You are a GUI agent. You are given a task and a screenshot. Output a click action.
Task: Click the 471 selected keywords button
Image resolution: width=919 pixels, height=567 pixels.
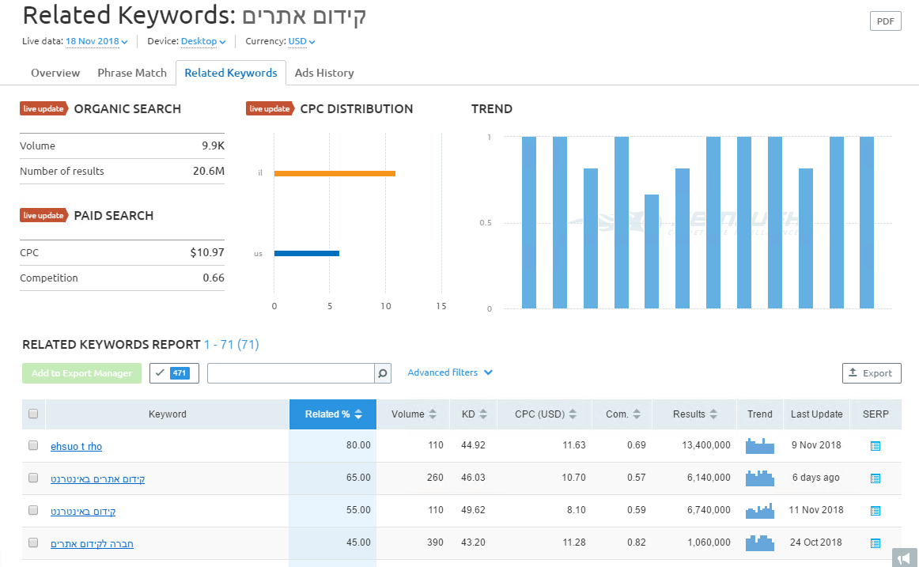(174, 373)
